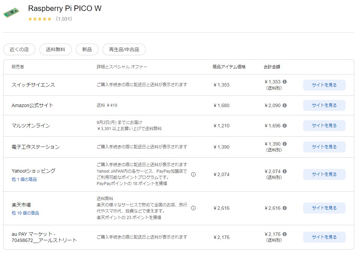Open PayPay points info icon in Yahoo row
This screenshot has width=358, height=253.
193,174
